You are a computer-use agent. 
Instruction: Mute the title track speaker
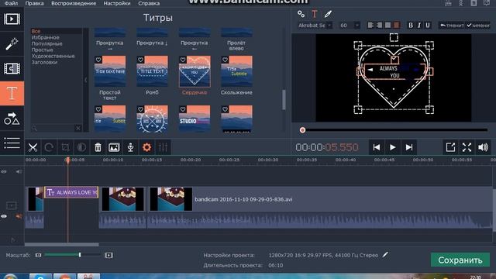[19, 171]
